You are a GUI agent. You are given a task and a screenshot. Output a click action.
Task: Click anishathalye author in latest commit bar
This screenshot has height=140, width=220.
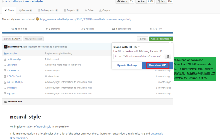point(15,47)
